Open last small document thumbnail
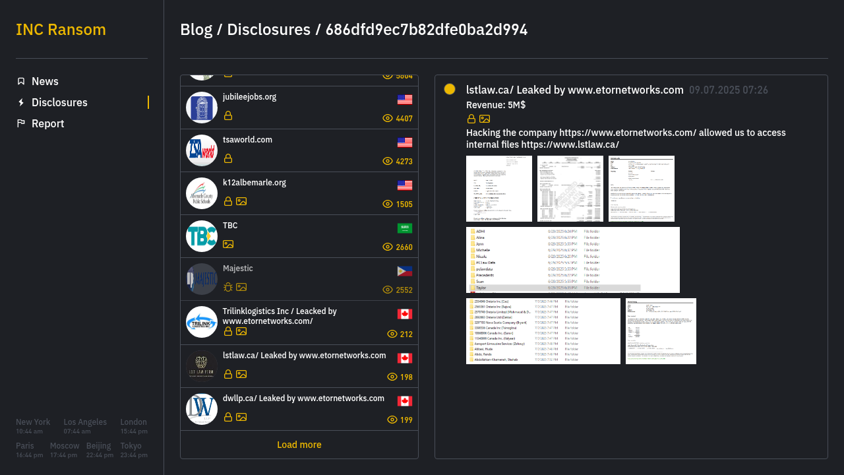The image size is (844, 475). click(x=661, y=331)
